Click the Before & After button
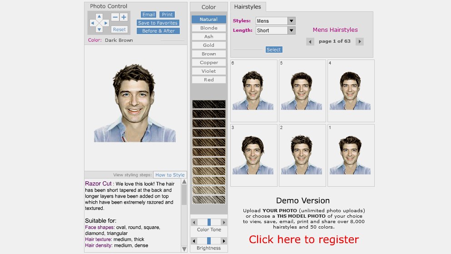This screenshot has width=451, height=254. (158, 31)
